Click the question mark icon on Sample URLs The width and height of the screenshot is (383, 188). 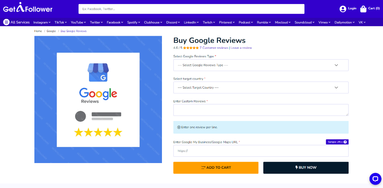(345, 142)
